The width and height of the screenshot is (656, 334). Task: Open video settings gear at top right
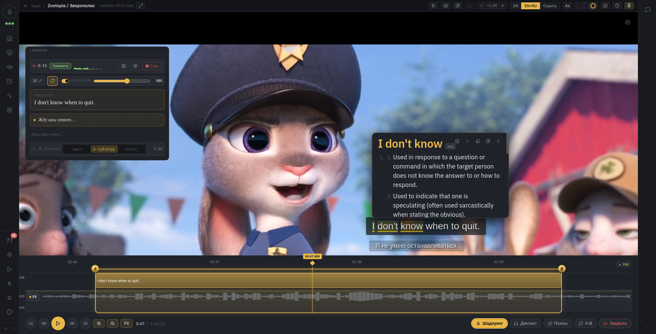tap(628, 22)
